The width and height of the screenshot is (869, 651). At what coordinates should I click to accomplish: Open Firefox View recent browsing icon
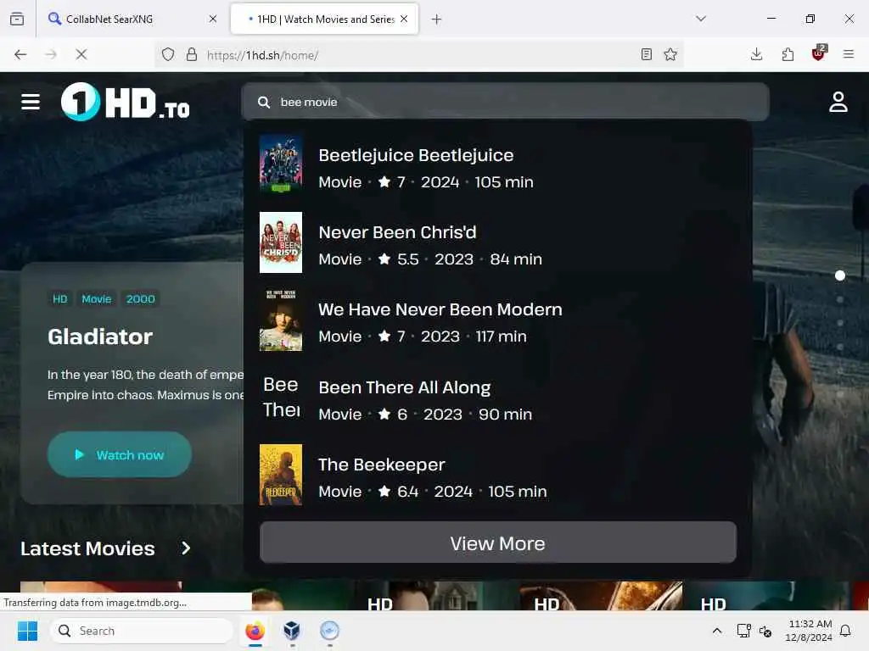(17, 19)
